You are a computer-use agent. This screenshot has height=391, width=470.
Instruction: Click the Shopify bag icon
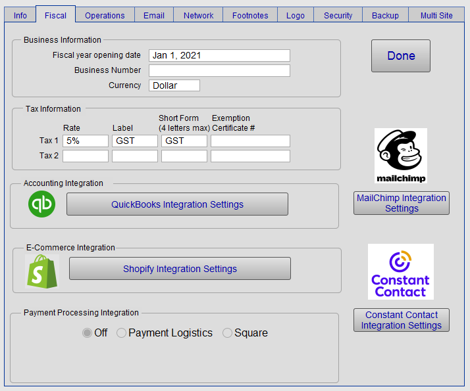pyautogui.click(x=42, y=271)
